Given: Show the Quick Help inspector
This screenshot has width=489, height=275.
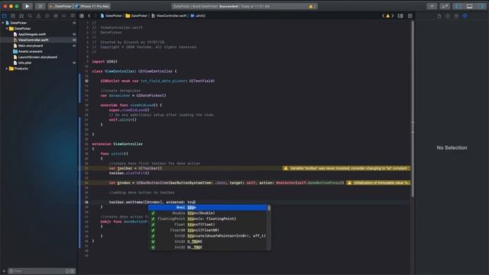Looking at the screenshot, I should click(456, 16).
